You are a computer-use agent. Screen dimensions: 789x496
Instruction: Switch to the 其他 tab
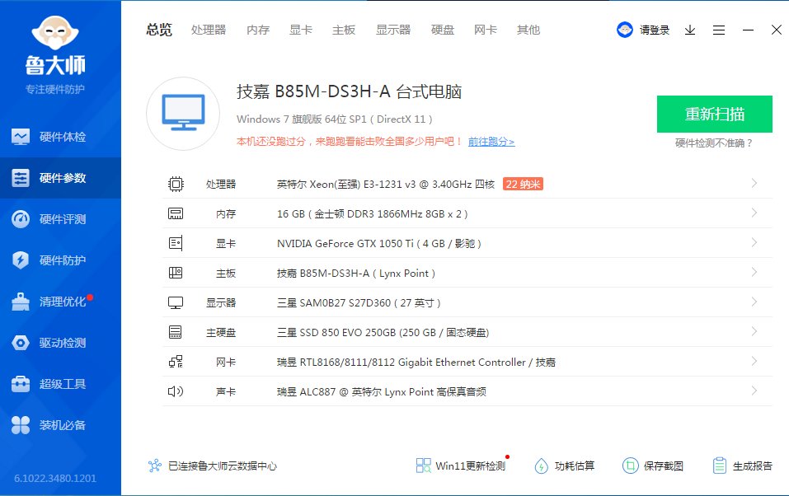click(528, 30)
